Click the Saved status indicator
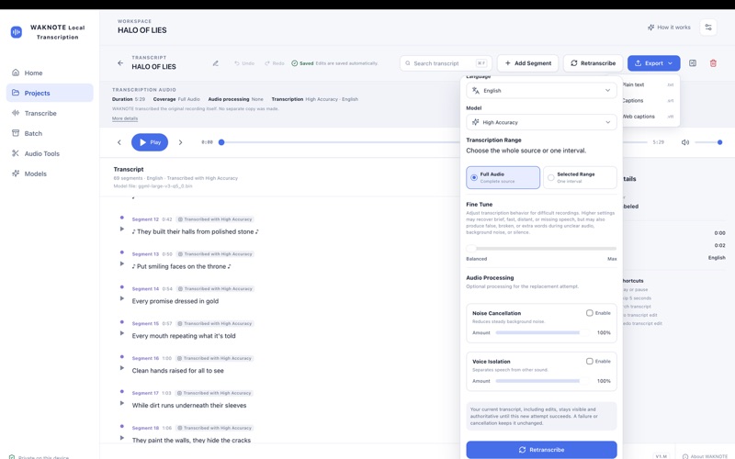Viewport: 735px width, 459px height. coord(302,63)
